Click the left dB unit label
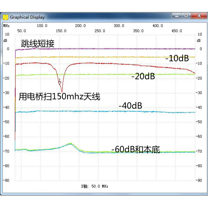 tap(5, 40)
